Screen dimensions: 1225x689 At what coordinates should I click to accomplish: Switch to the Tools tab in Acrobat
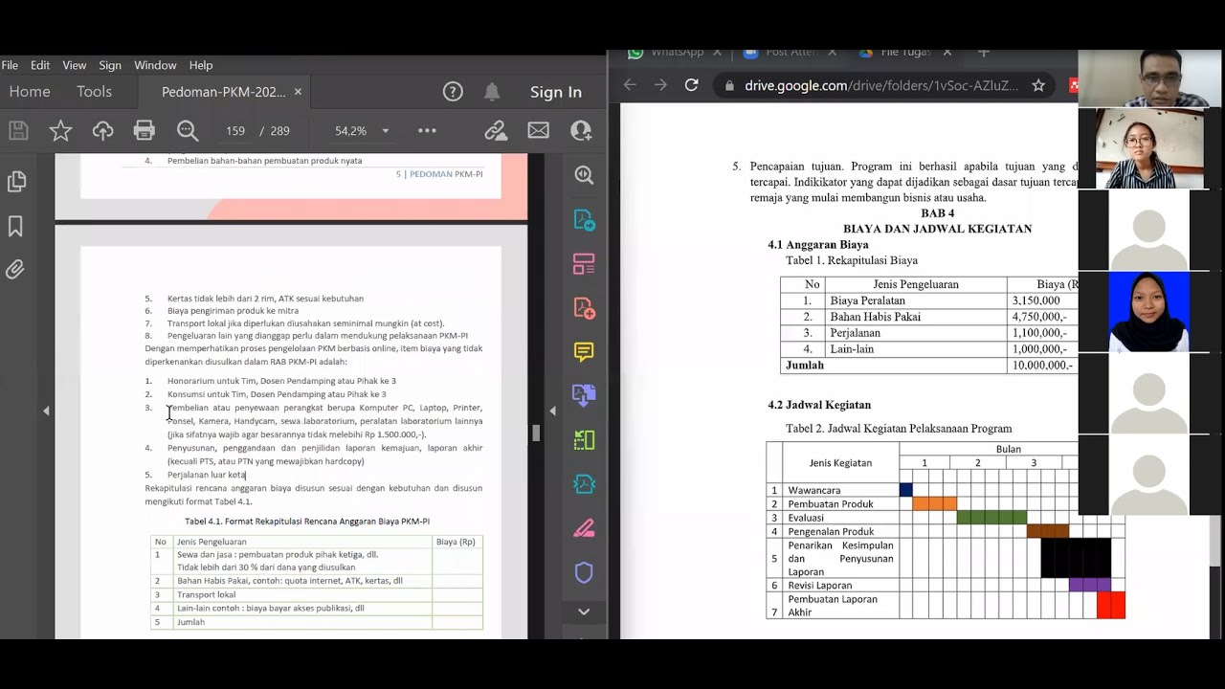click(95, 92)
